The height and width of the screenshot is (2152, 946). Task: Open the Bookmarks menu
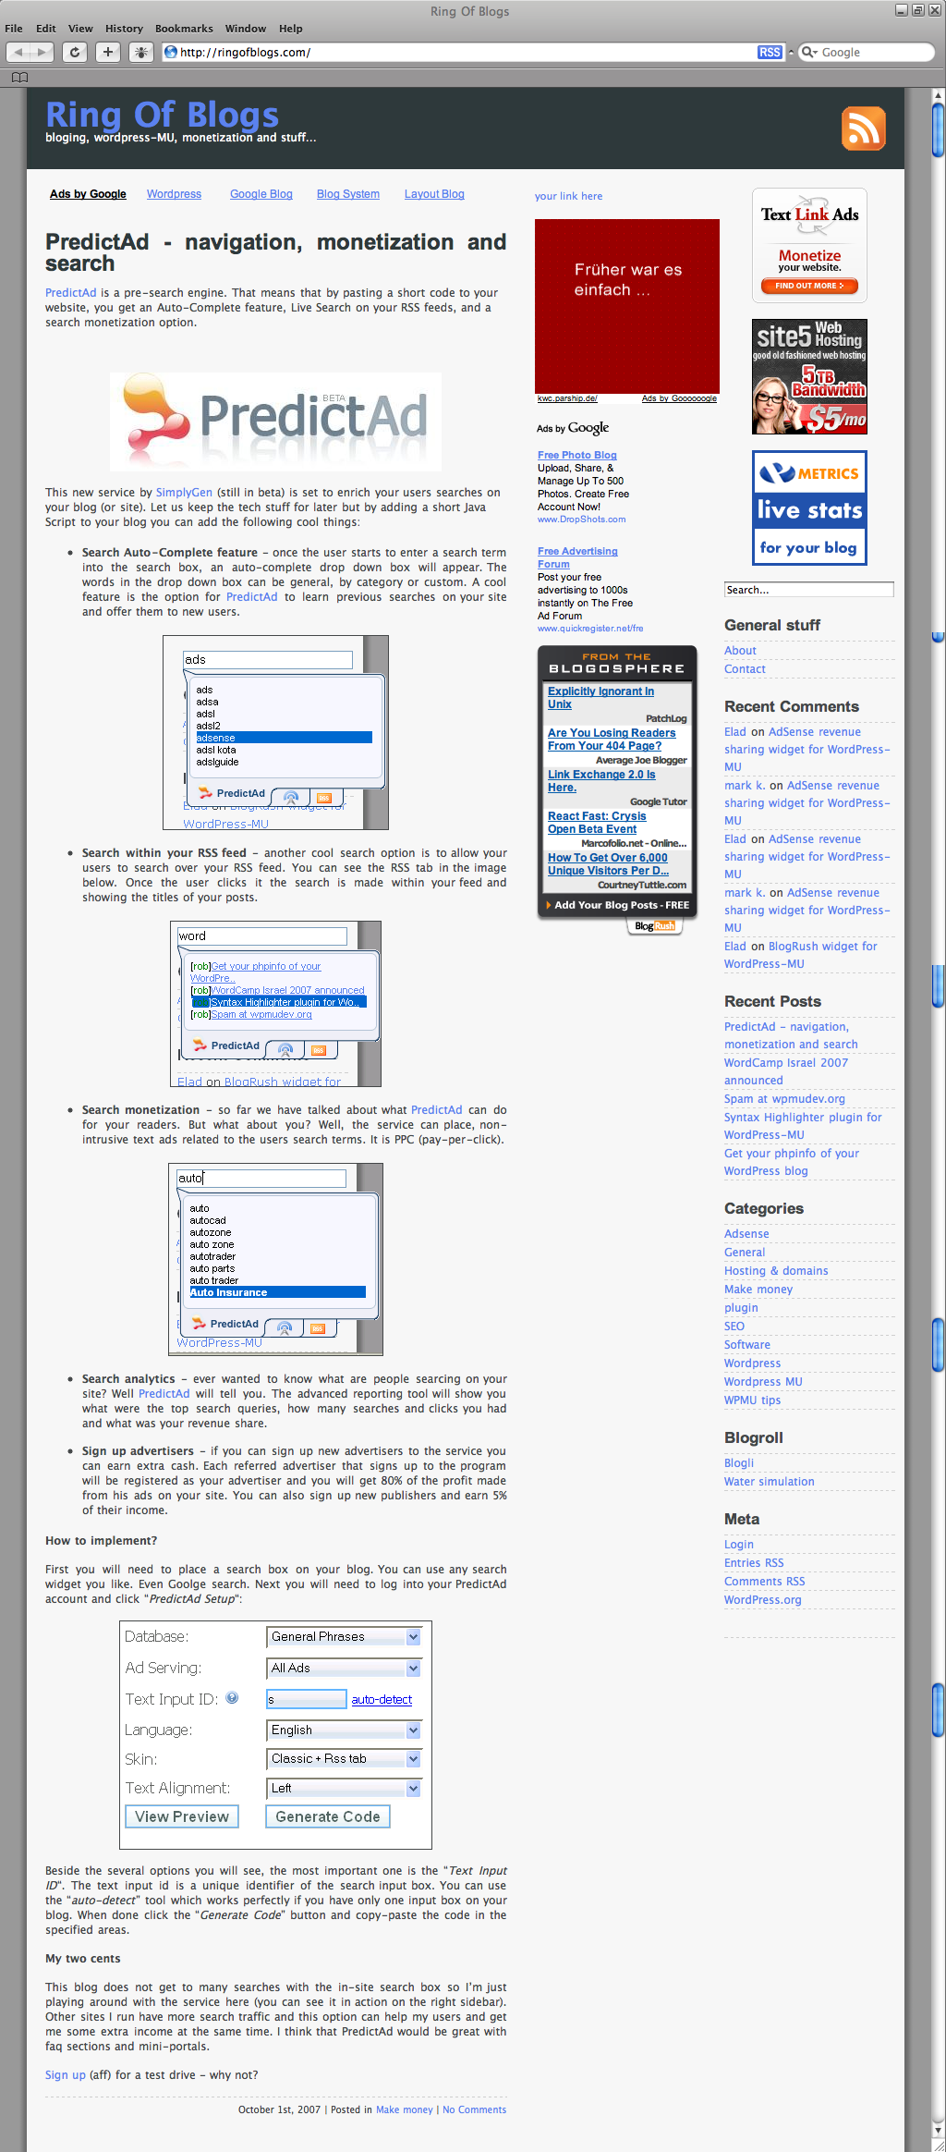(x=184, y=29)
